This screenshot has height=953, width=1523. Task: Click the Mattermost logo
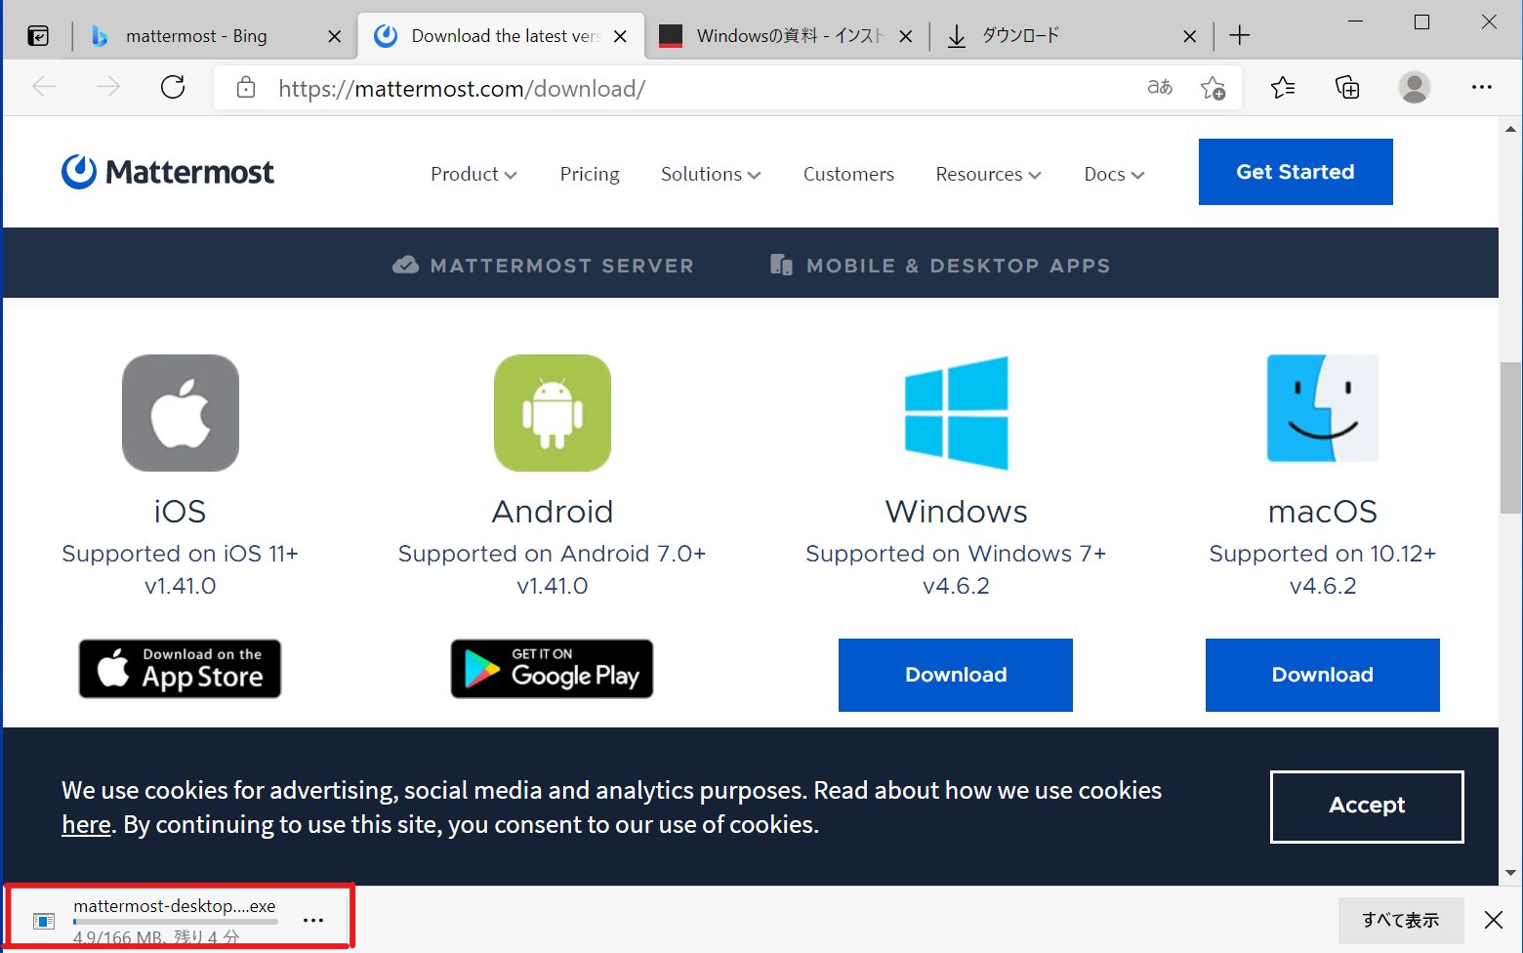(x=167, y=172)
